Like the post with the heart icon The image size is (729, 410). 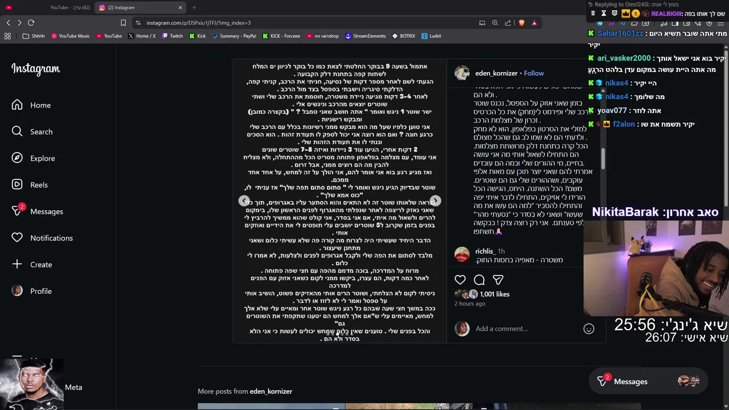point(460,280)
